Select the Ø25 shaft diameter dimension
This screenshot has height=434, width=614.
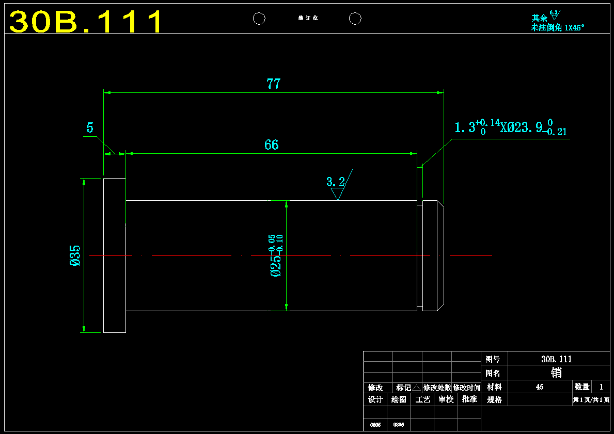(x=276, y=255)
